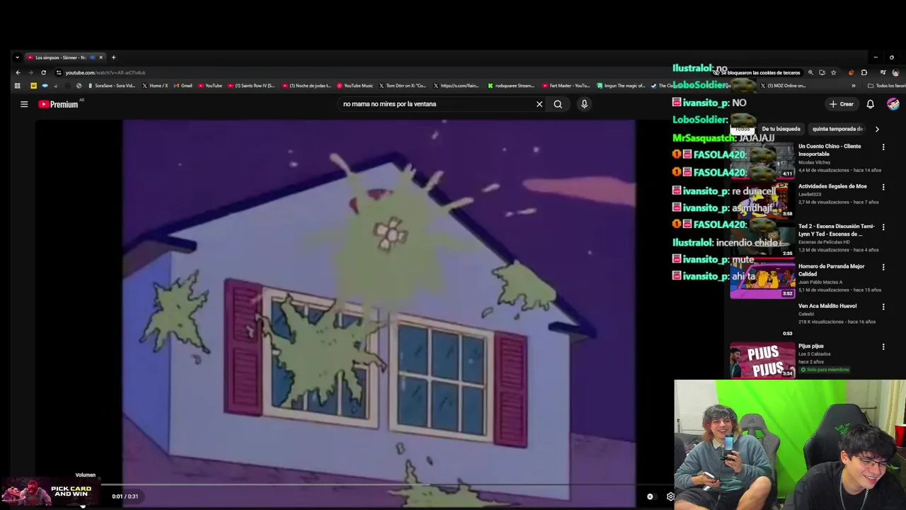The height and width of the screenshot is (510, 906).
Task: Select the quinta temporada chip
Action: point(838,129)
